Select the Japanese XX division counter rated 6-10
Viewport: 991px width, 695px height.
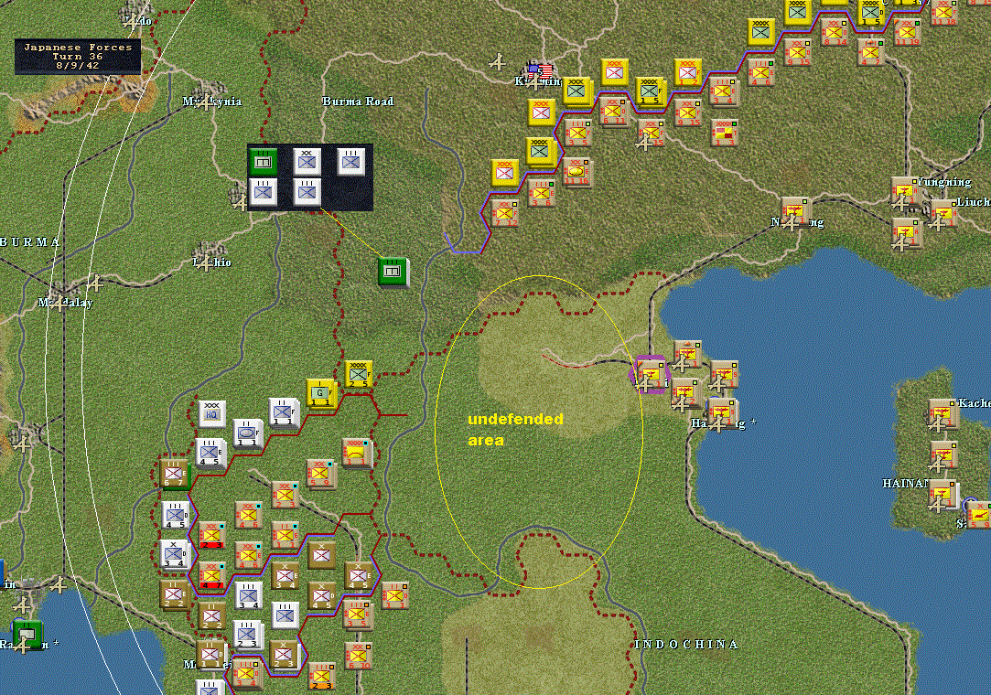pos(359,657)
